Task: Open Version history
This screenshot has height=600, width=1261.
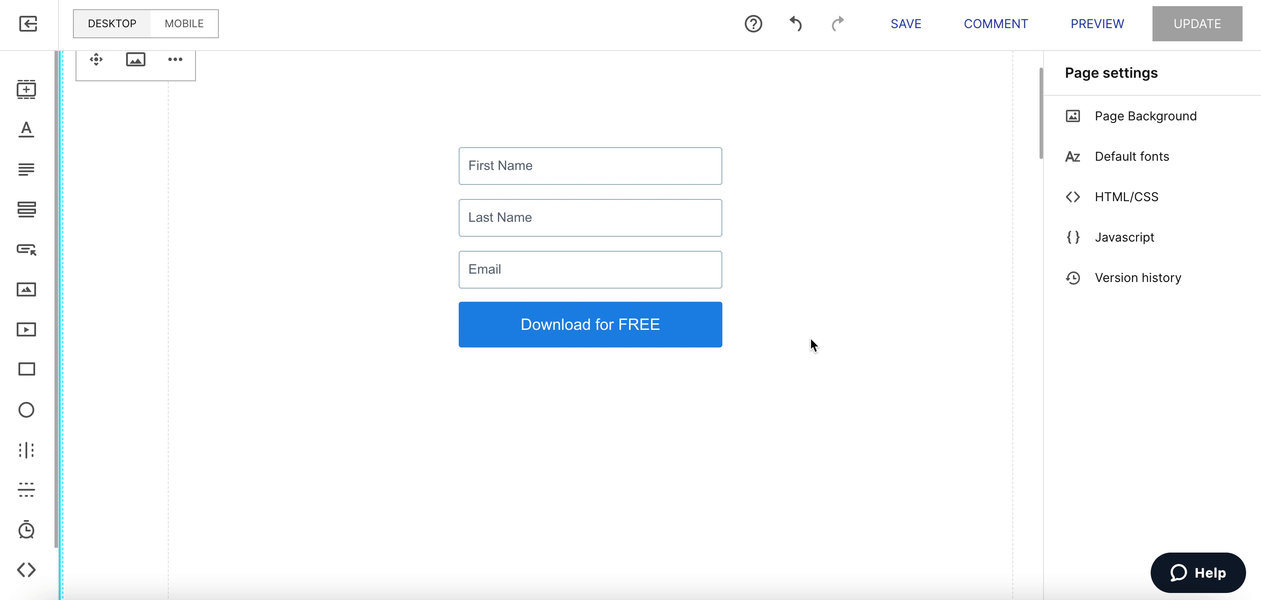Action: pyautogui.click(x=1138, y=277)
